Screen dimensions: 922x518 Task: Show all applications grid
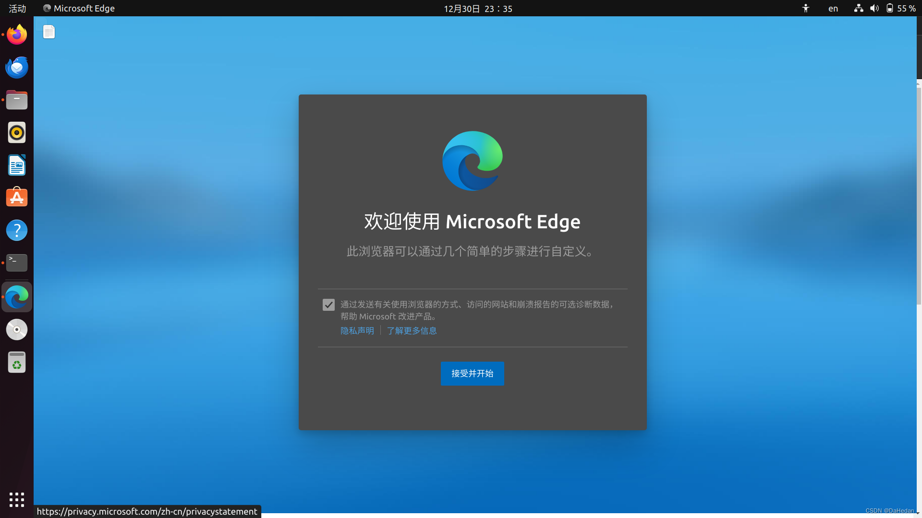(17, 499)
